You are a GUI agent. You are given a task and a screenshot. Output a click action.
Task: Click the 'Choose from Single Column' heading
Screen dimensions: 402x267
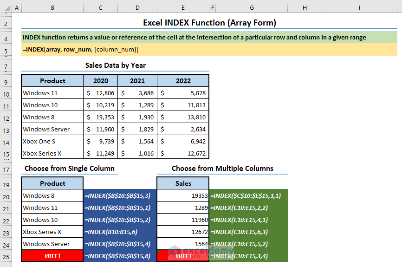click(70, 168)
